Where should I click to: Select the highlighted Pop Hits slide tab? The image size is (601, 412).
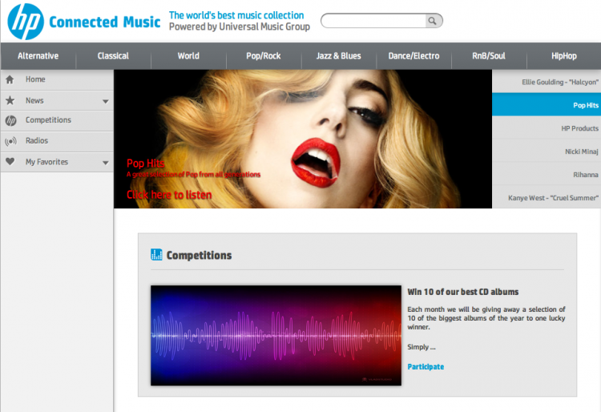[x=547, y=105]
